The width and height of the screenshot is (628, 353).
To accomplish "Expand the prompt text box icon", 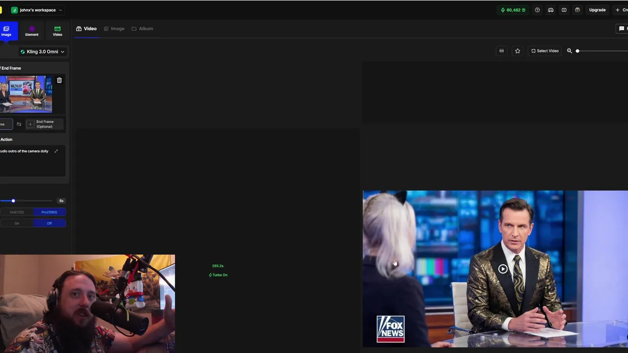I will pyautogui.click(x=56, y=151).
